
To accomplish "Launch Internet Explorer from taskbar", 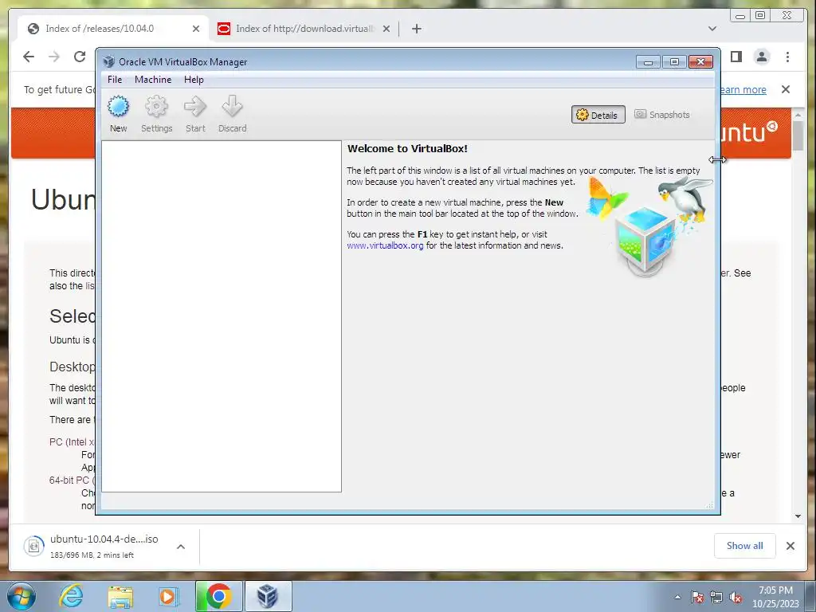I will pos(71,596).
